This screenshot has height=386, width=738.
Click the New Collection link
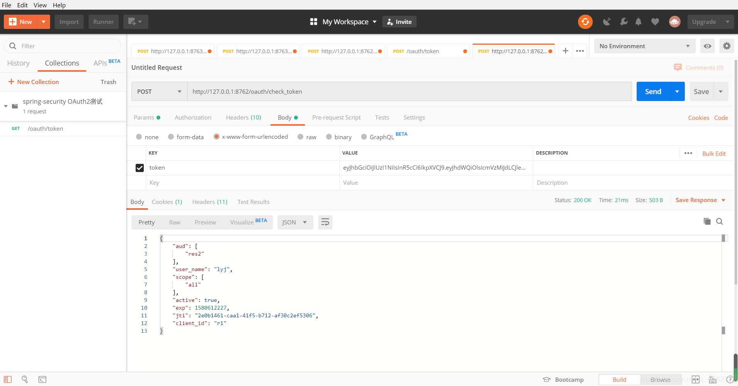click(34, 82)
